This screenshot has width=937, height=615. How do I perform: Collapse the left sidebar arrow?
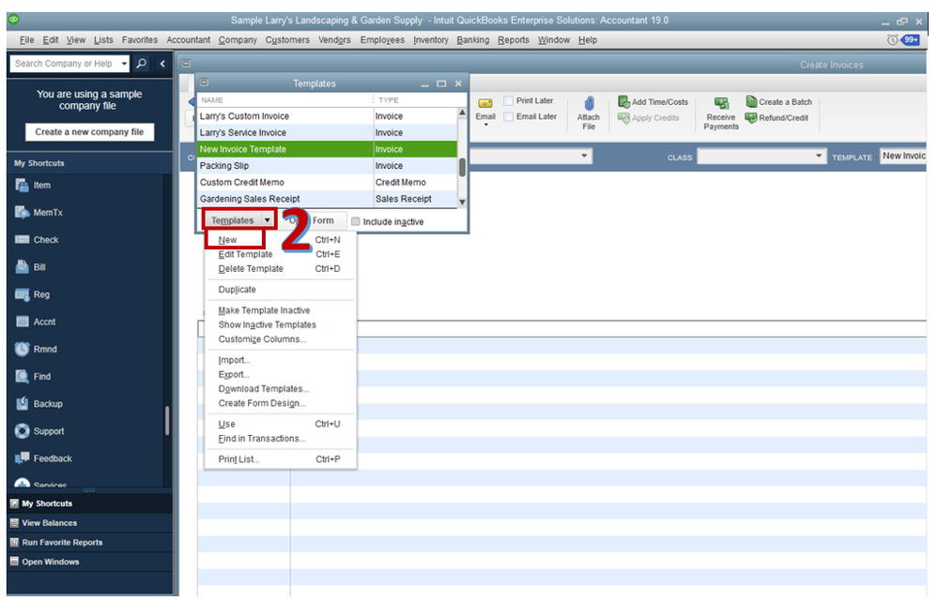coord(161,63)
